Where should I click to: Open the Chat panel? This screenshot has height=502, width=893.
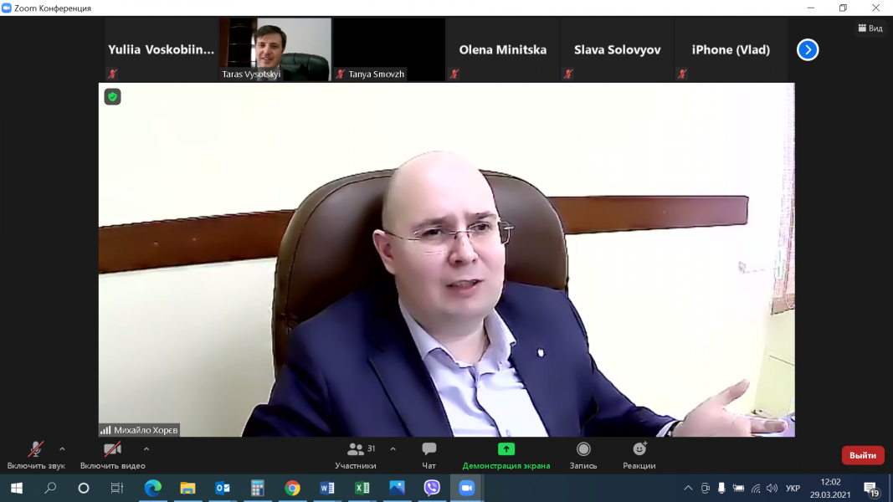coord(429,455)
